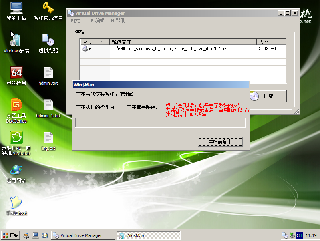The height and width of the screenshot is (241, 320).
Task: Switch to Win$Man taskbar button
Action: coord(148,235)
